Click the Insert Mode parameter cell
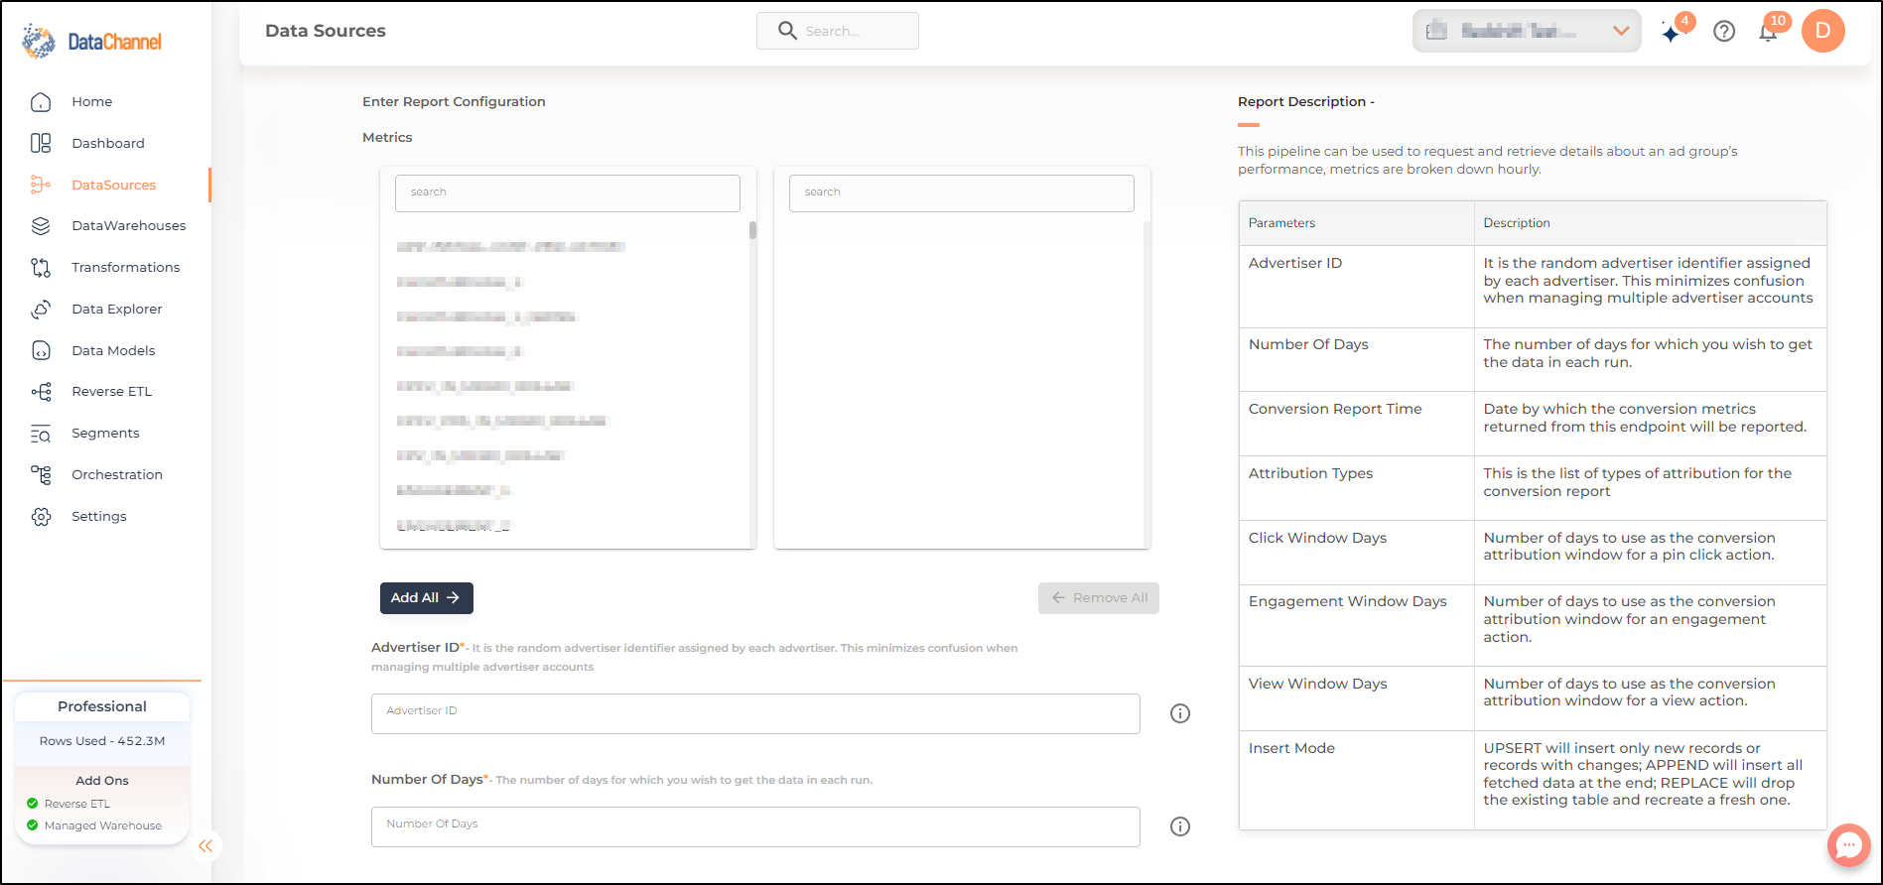Screen dimensions: 1883x885 (x=1356, y=780)
